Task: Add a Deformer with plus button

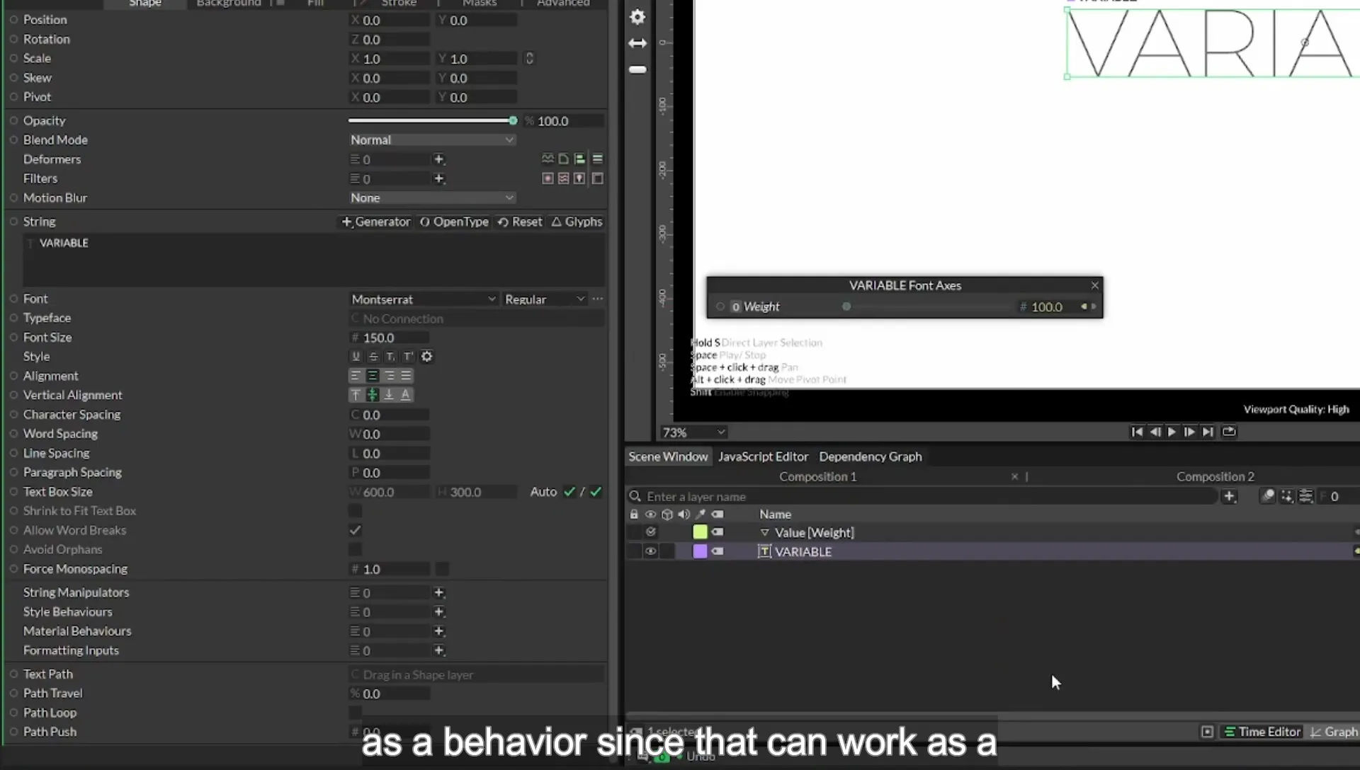Action: [439, 159]
